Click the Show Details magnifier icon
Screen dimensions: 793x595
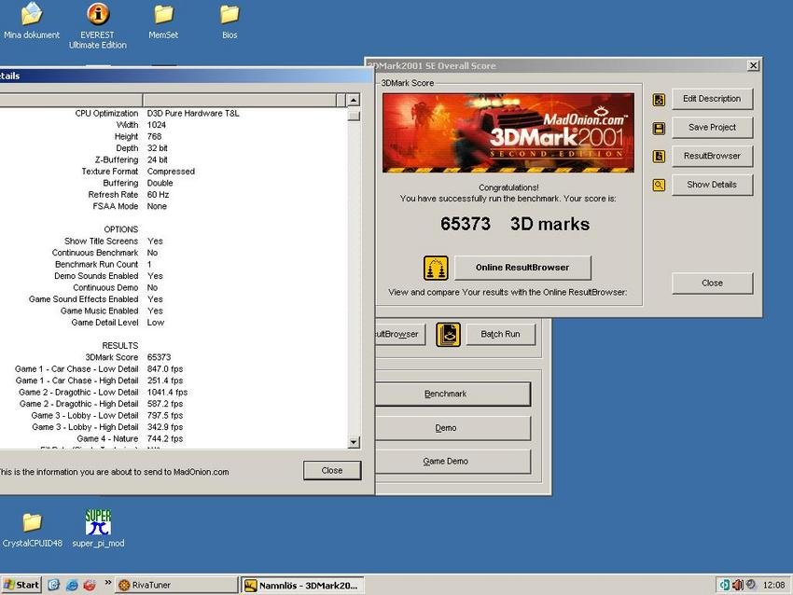659,186
